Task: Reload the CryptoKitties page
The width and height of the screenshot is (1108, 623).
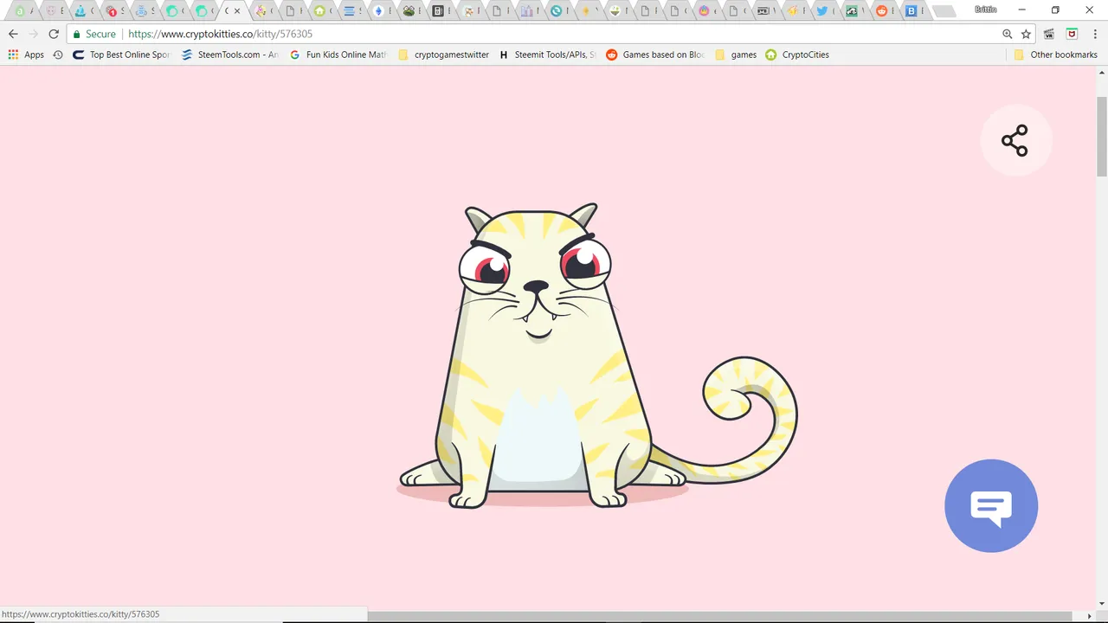Action: coord(54,34)
